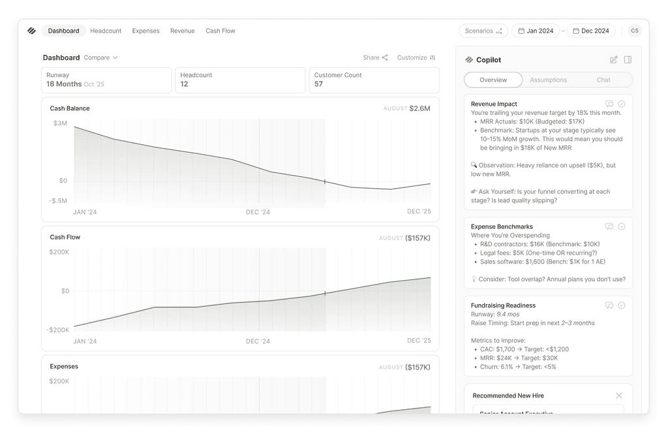Open the Copilot compose icon
The image size is (668, 436).
point(613,59)
